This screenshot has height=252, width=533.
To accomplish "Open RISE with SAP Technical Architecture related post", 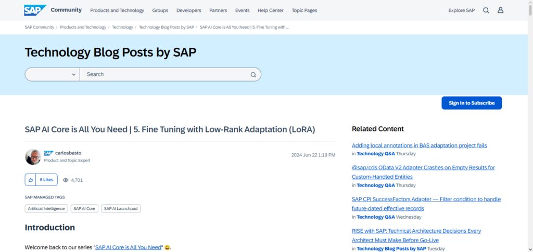I will tap(416, 235).
